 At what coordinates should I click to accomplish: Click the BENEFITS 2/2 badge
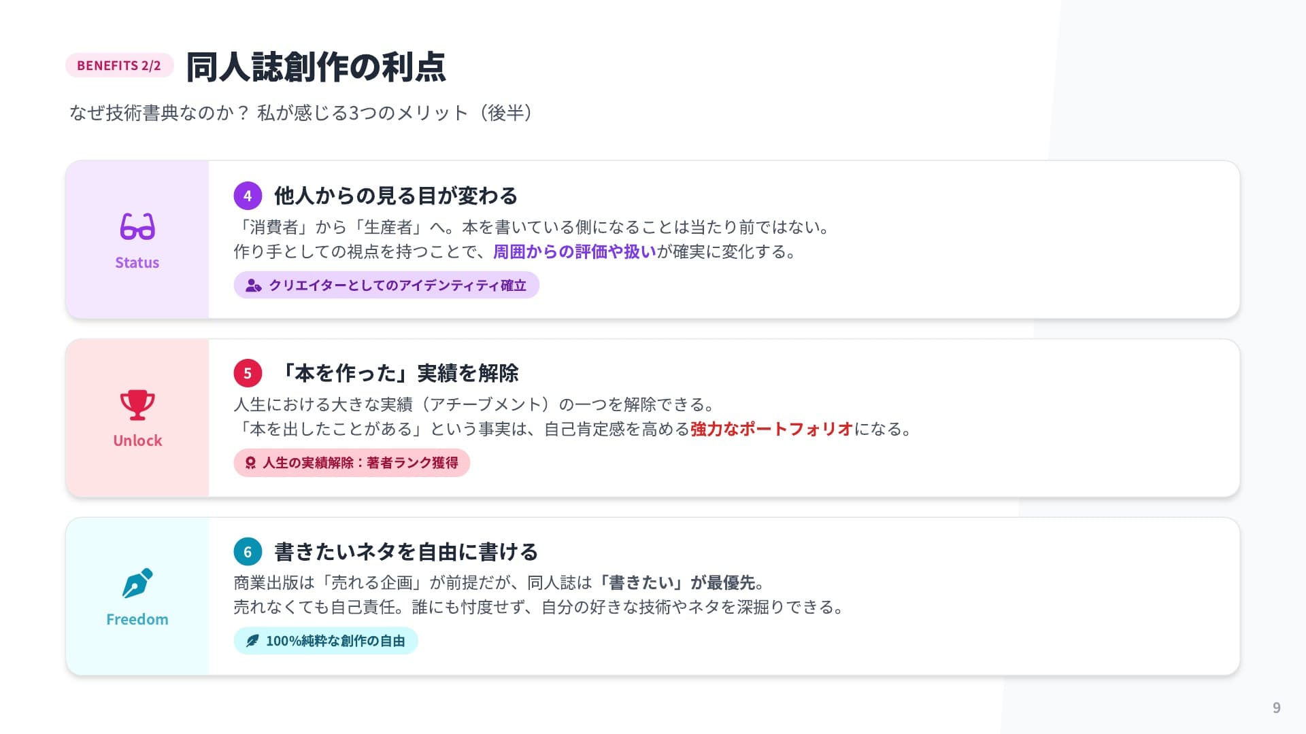point(119,65)
